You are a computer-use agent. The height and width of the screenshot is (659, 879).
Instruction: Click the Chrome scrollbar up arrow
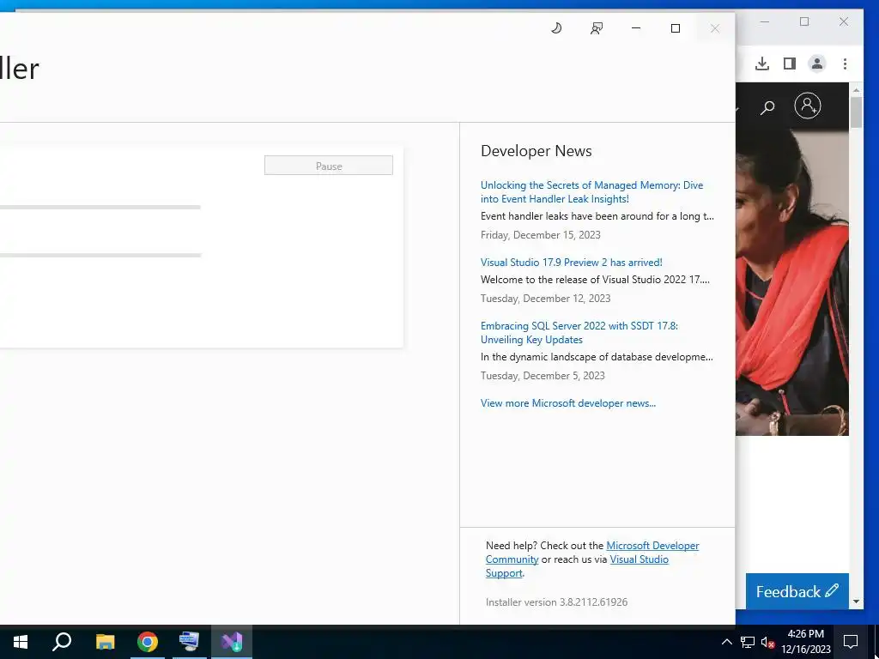(x=856, y=89)
